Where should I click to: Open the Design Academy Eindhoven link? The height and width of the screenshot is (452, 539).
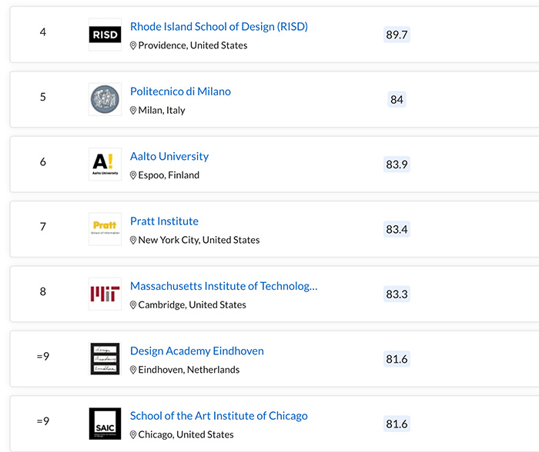coord(197,351)
